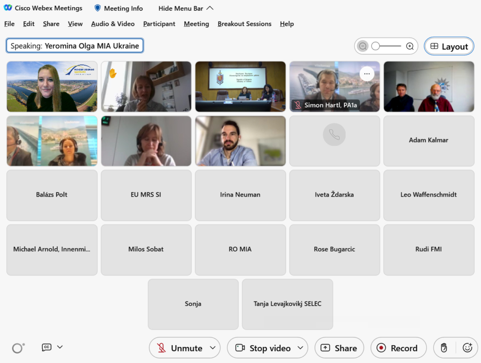Click the phone icon participant tile
481x363 pixels.
334,135
